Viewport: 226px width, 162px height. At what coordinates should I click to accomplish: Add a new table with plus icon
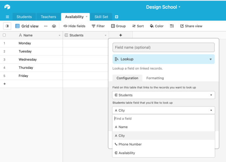pyautogui.click(x=116, y=17)
